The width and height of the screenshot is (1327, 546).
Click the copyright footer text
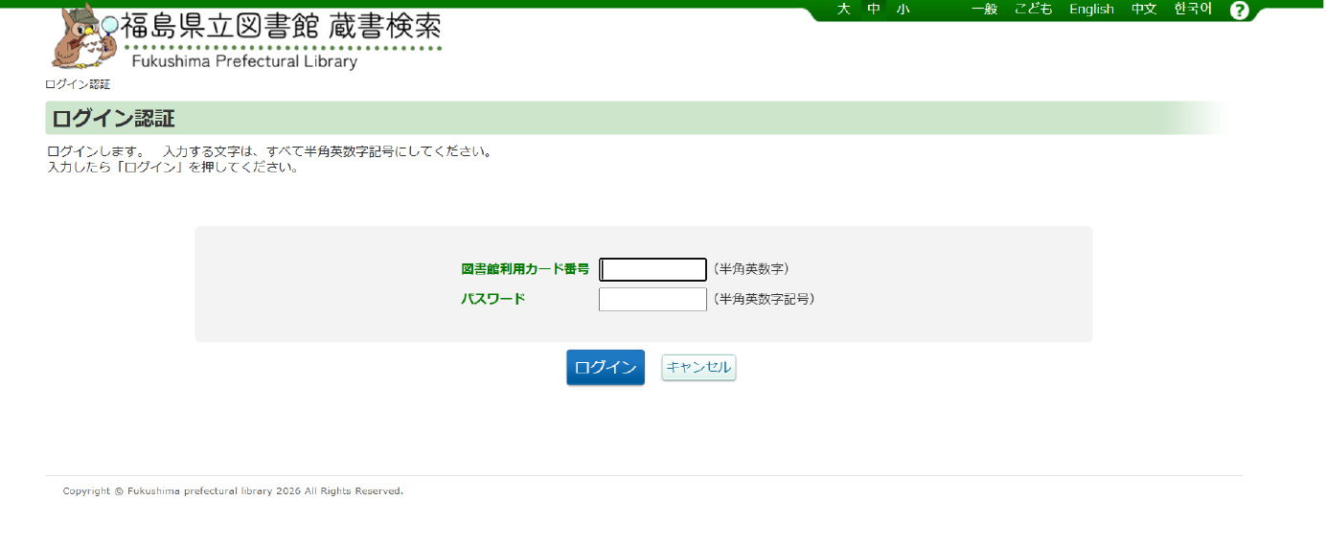[x=233, y=491]
